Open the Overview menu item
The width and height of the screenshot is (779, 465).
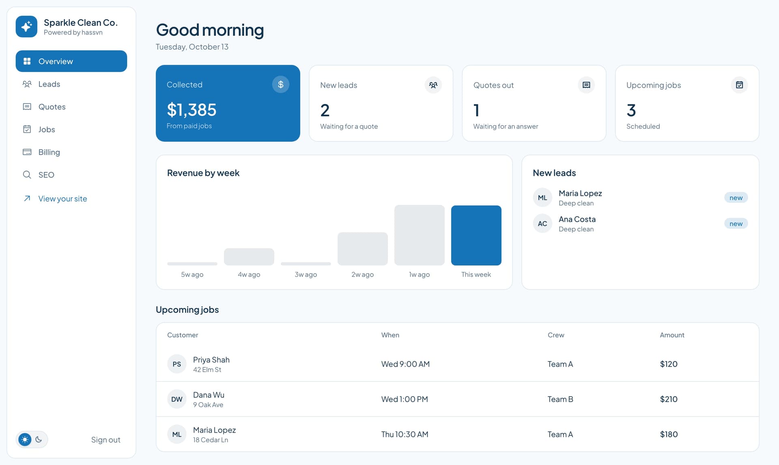pos(71,61)
